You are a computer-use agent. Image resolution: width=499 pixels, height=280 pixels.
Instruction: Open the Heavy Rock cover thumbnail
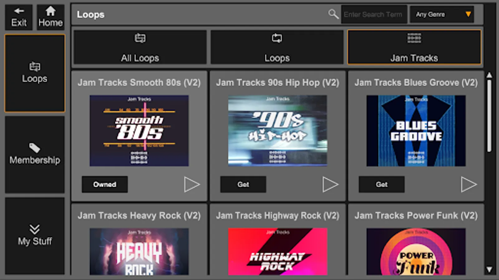point(139,251)
